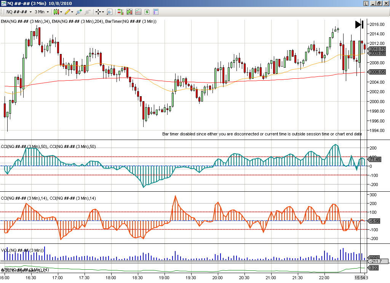Open the indicators line chart icon
Image resolution: width=390 pixels, height=283 pixels.
tap(138, 12)
